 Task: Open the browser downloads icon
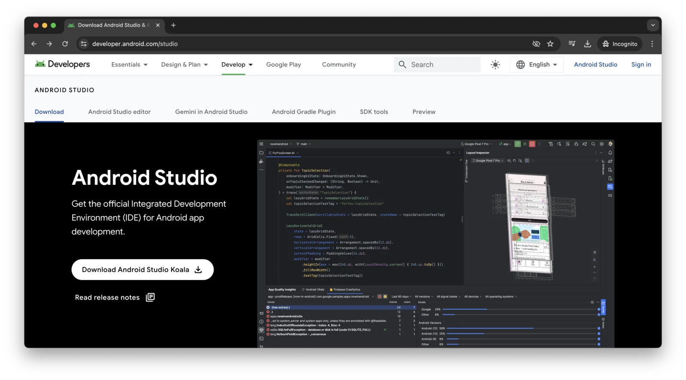587,44
